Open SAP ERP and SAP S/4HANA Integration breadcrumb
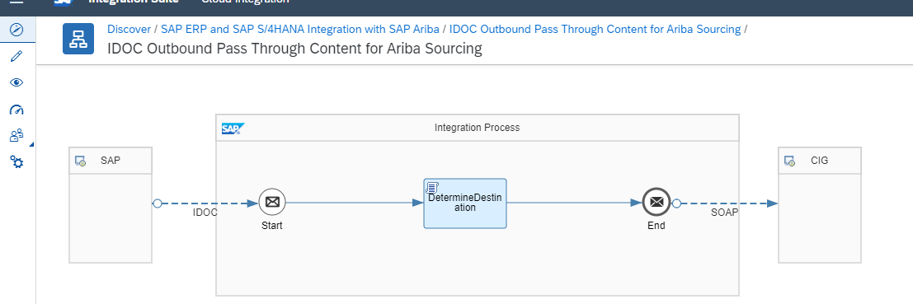The width and height of the screenshot is (913, 304). [x=301, y=29]
